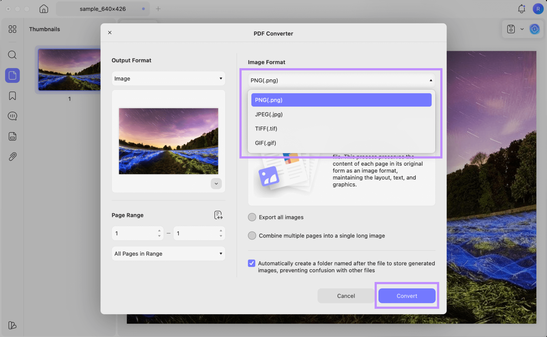
Task: Open the search tool in the sidebar
Action: tap(12, 55)
